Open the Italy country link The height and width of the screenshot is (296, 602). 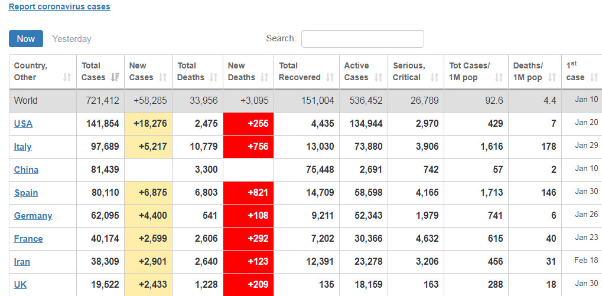[22, 147]
